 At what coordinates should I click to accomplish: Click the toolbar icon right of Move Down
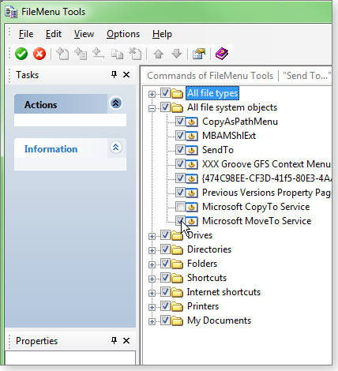(199, 54)
